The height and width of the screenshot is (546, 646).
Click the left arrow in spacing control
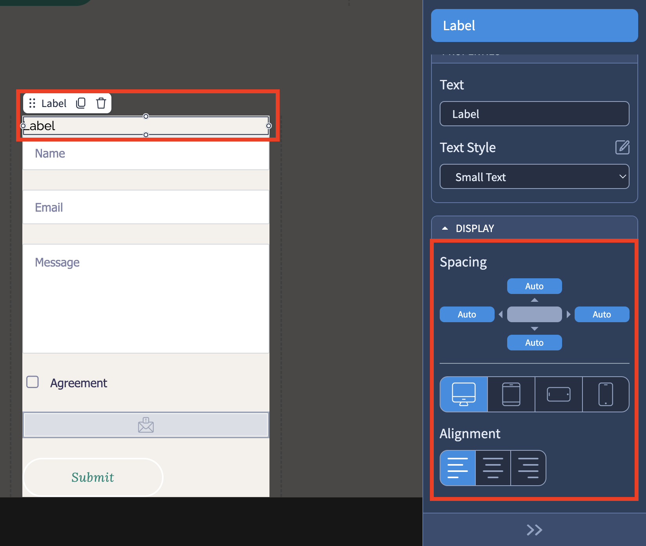click(500, 314)
